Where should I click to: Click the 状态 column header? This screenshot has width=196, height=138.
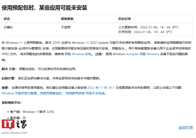coord(7,19)
